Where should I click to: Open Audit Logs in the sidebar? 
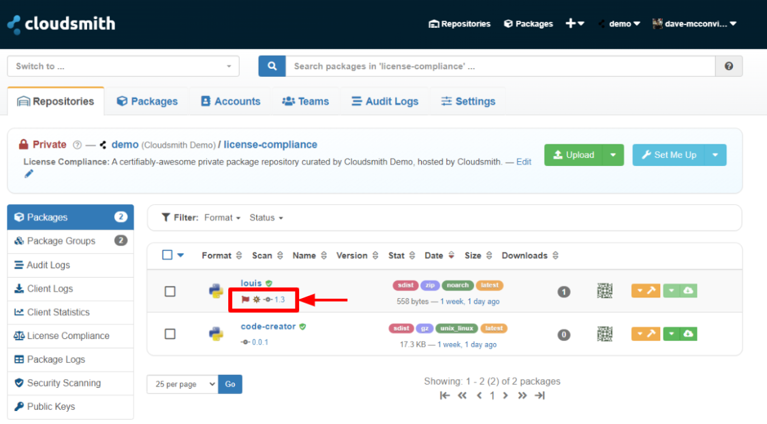point(70,265)
